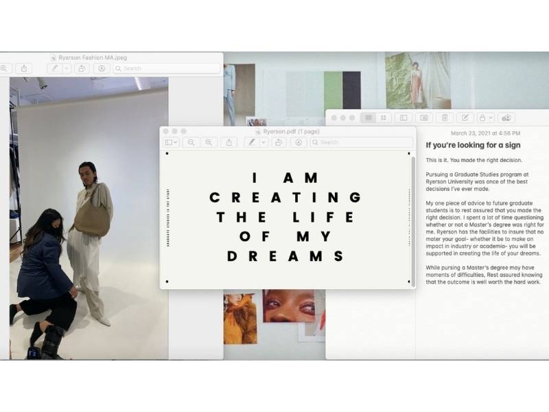Screen dimensions: 549x412
Task: Click the Ryerson.pdf search field
Action: pos(362,142)
